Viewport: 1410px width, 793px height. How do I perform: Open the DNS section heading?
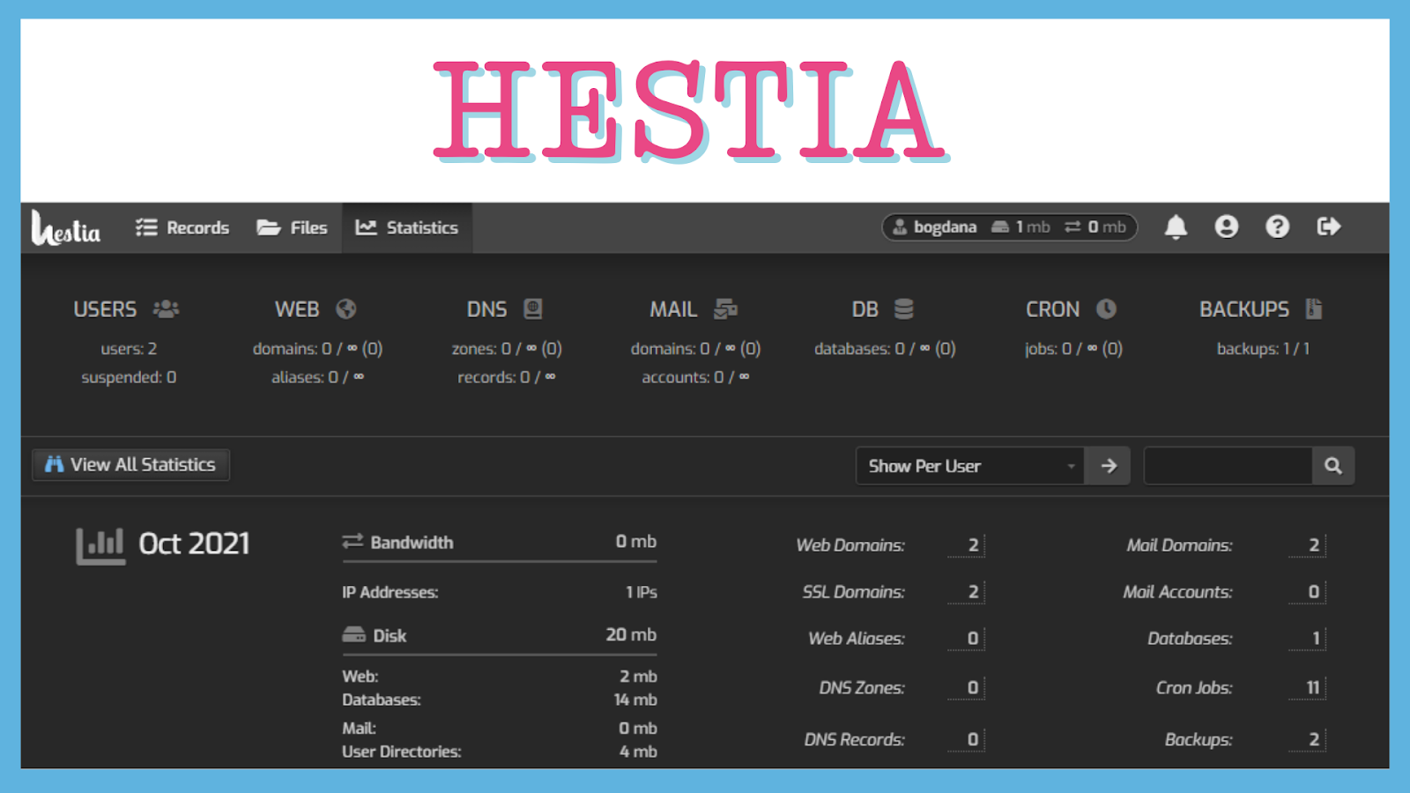tap(486, 309)
